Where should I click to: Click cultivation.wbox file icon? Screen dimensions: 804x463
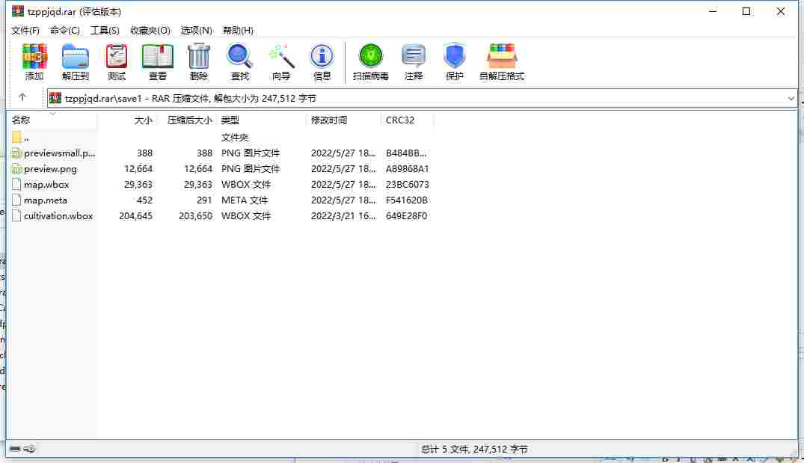(16, 216)
